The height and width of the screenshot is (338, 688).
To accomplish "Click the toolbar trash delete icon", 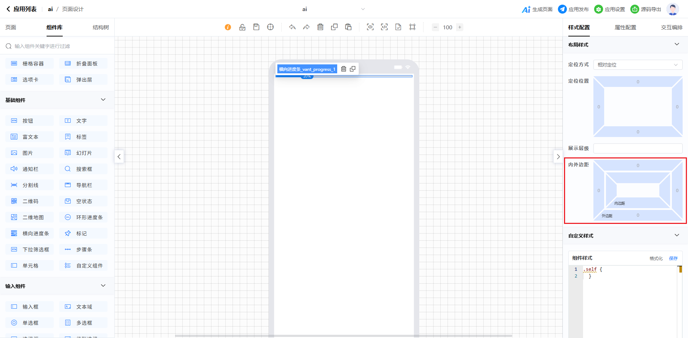I will point(320,27).
